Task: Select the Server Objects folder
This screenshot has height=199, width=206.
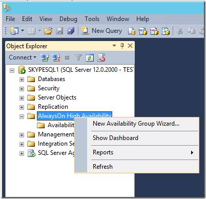Action: tap(57, 97)
